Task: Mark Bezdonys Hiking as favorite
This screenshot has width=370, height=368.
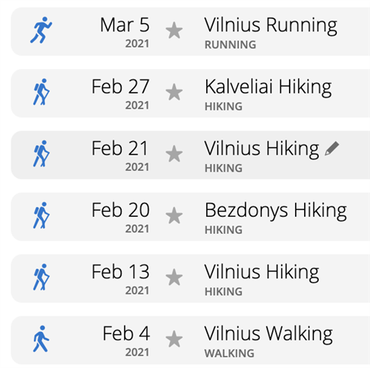Action: (174, 215)
